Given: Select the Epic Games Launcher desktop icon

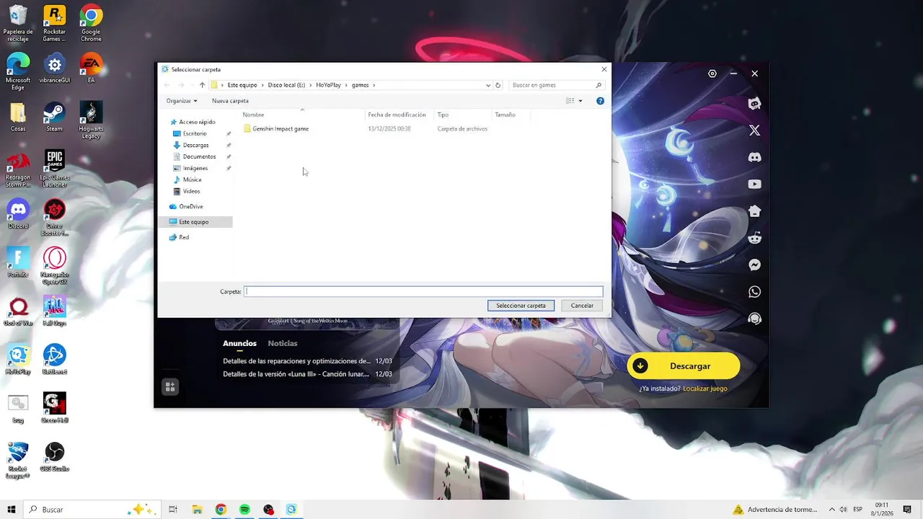Looking at the screenshot, I should pyautogui.click(x=55, y=168).
